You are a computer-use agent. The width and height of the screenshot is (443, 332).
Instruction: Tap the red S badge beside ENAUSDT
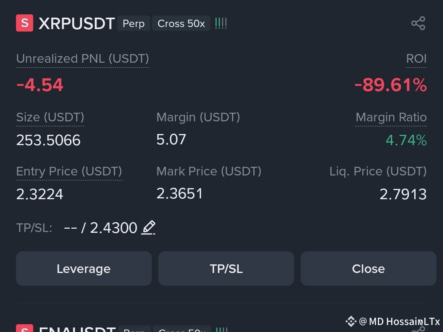[x=25, y=328]
